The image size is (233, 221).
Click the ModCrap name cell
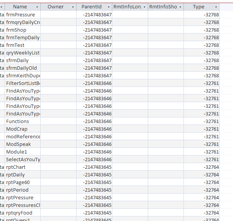click(23, 129)
